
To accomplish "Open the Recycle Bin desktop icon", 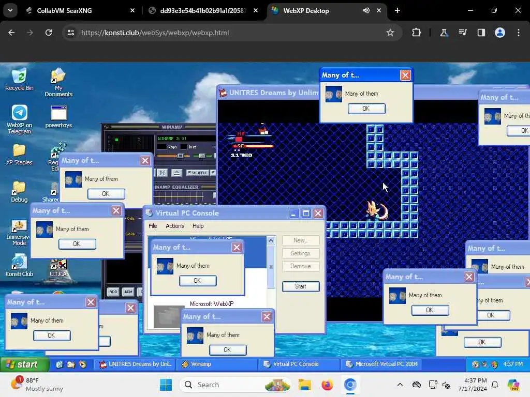I will point(19,79).
